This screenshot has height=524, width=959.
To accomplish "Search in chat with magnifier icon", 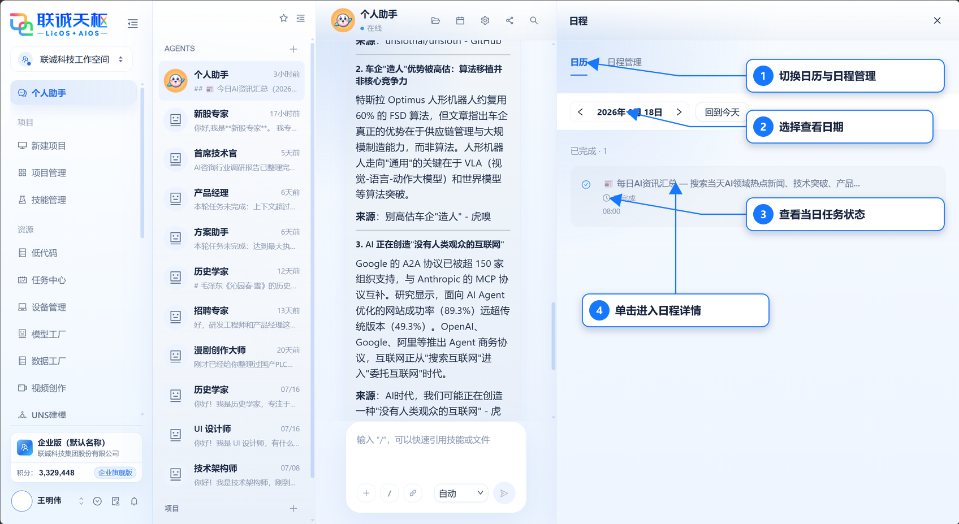I will point(534,20).
